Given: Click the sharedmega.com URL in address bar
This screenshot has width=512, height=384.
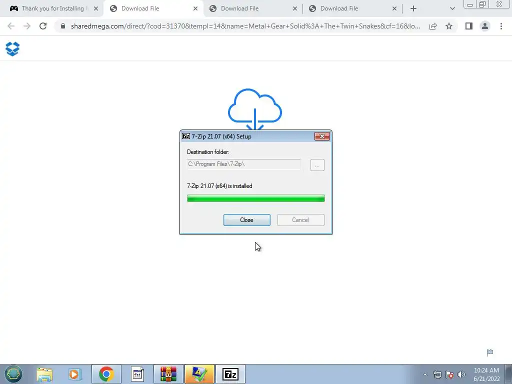Looking at the screenshot, I should tap(245, 26).
